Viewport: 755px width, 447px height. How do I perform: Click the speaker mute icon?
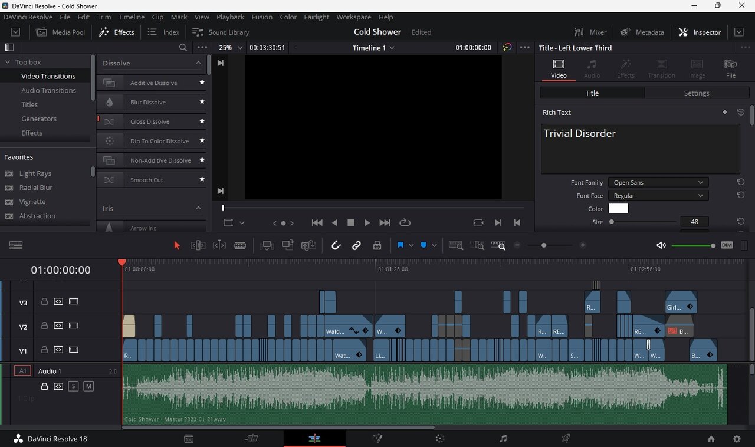pyautogui.click(x=661, y=245)
